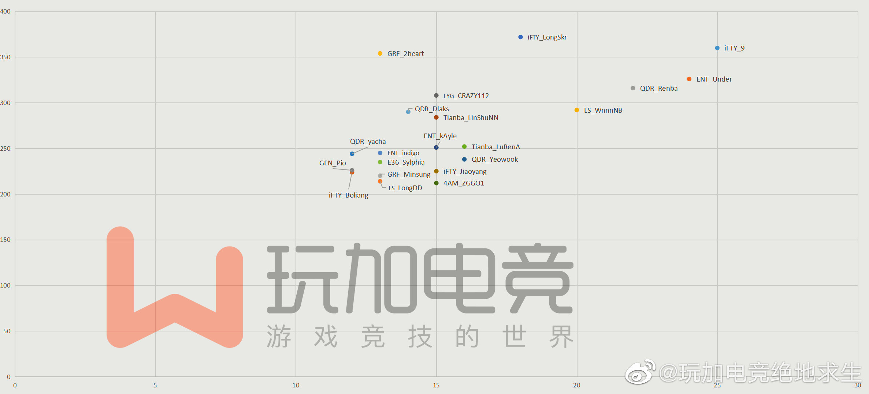Screen dimensions: 869x394
Task: Click the iFTY_Jiaoyang label
Action: tap(465, 172)
